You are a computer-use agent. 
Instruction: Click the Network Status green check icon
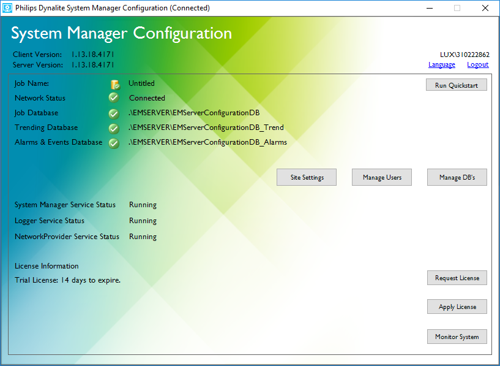point(113,98)
